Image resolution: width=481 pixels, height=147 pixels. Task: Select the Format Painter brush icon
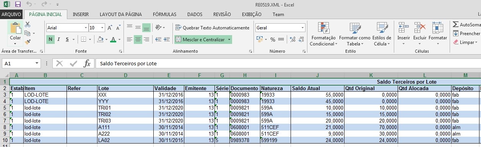coord(28,42)
